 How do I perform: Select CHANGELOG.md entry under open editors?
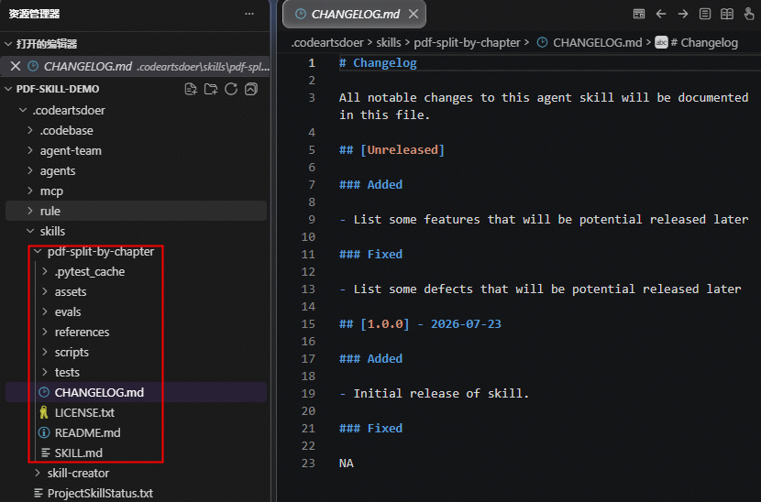pyautogui.click(x=136, y=66)
